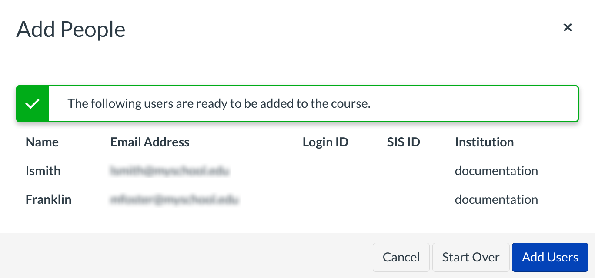Click the users ready confirmation message

point(219,104)
